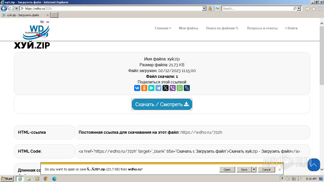324x182 pixels.
Task: Click Файл скачали: 1 text
Action: coord(162,76)
